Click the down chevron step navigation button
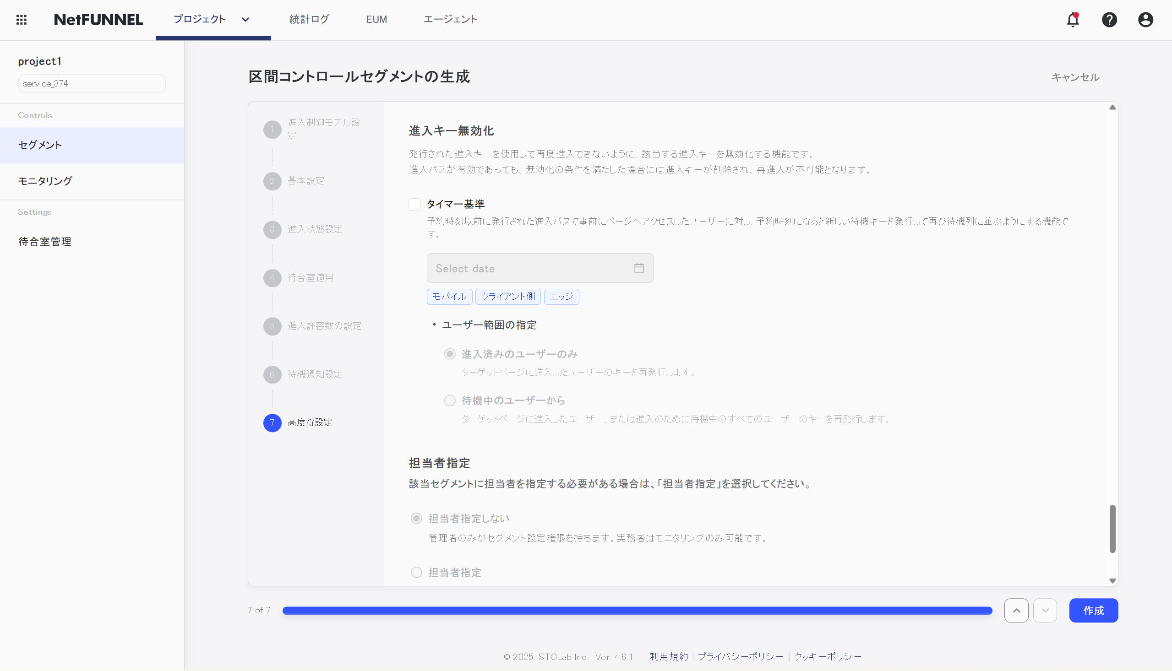This screenshot has width=1172, height=671. click(1045, 610)
